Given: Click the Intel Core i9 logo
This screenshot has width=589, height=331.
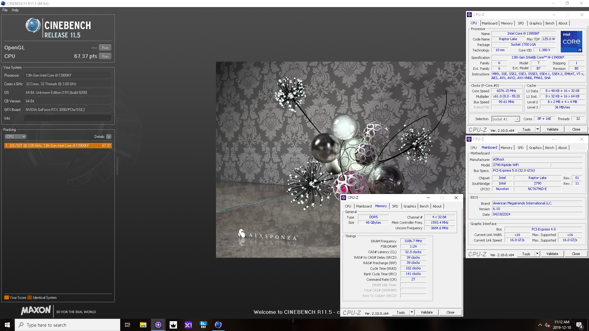Looking at the screenshot, I should click(x=571, y=42).
